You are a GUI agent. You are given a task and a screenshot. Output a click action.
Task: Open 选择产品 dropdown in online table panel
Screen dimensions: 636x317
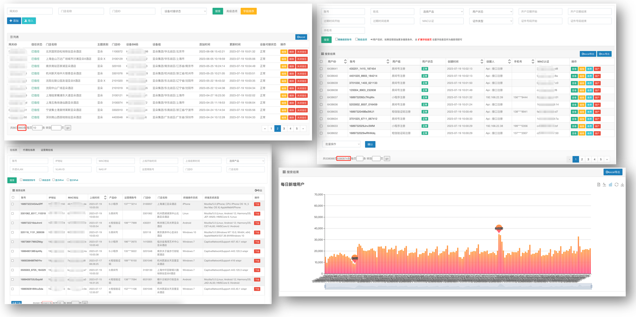point(245,161)
